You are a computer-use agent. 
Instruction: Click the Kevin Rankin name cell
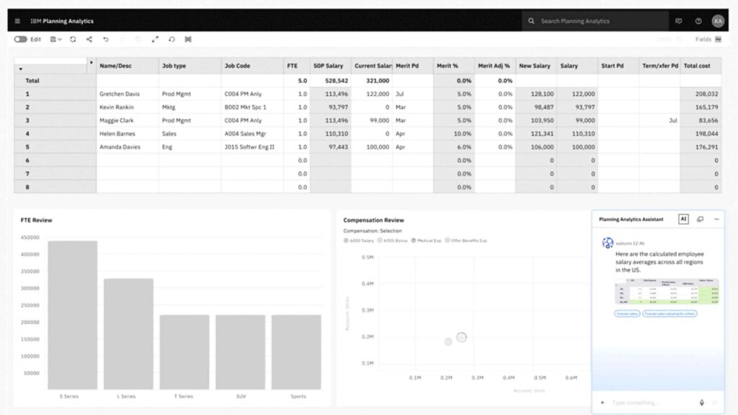(128, 107)
